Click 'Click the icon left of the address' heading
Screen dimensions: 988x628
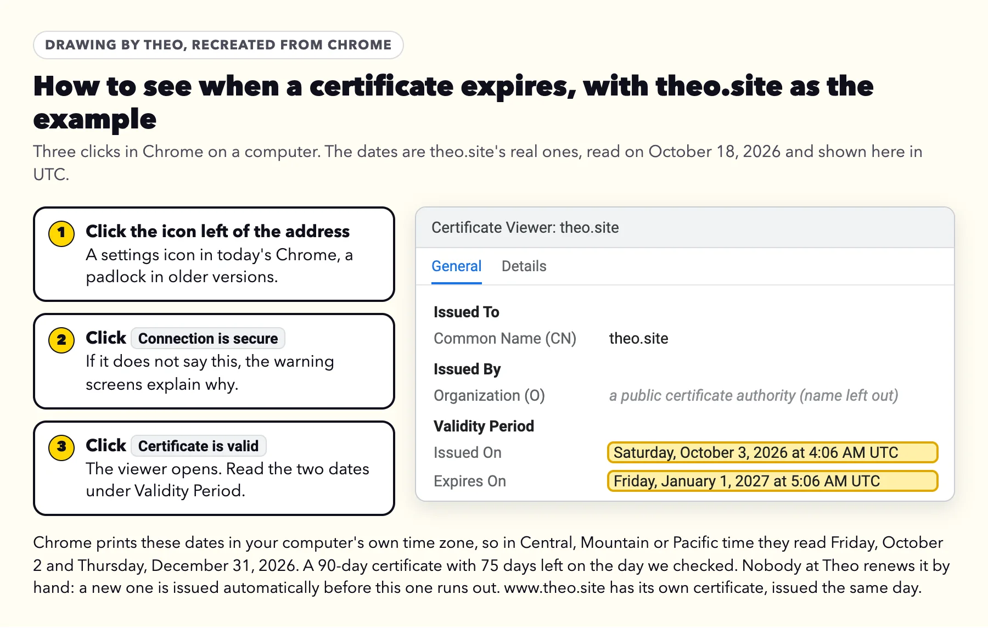click(x=217, y=231)
